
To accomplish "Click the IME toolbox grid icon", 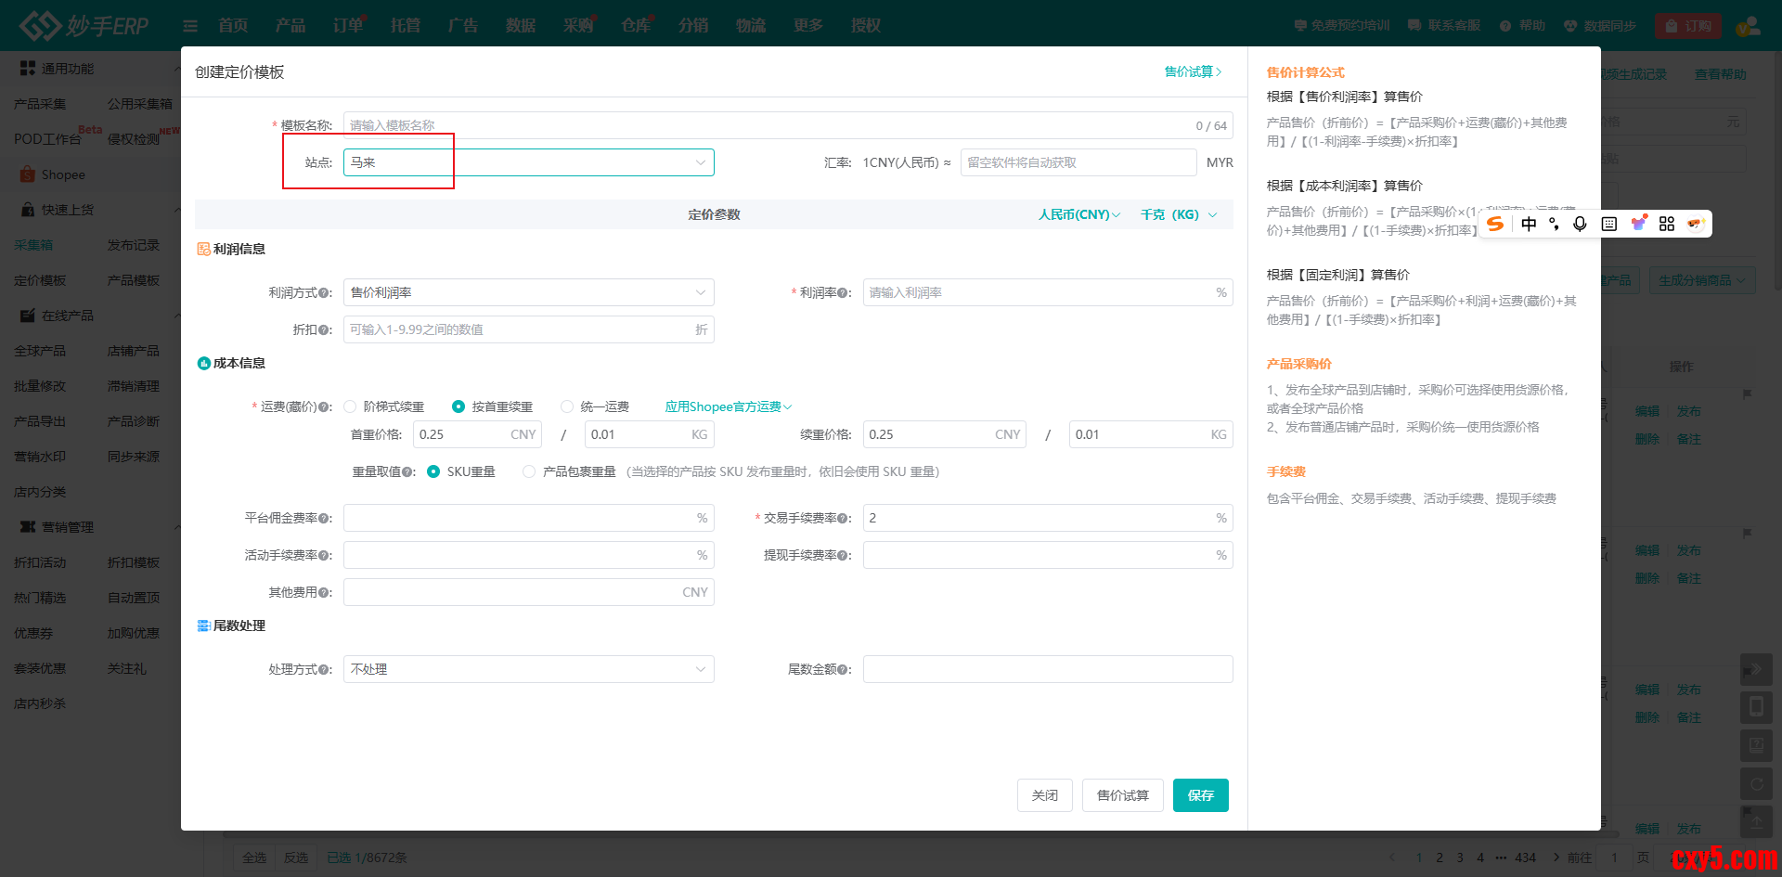I will (1667, 224).
